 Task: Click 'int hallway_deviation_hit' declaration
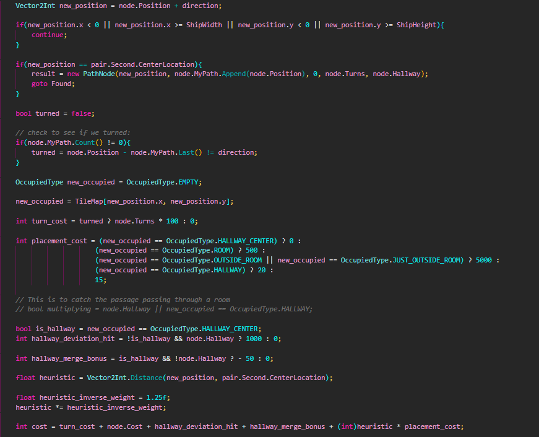65,339
